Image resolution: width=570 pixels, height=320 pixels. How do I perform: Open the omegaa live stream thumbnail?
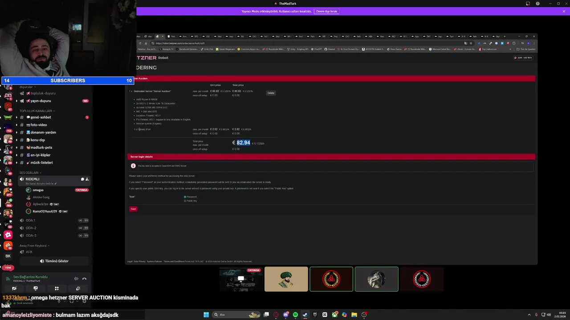point(241,279)
